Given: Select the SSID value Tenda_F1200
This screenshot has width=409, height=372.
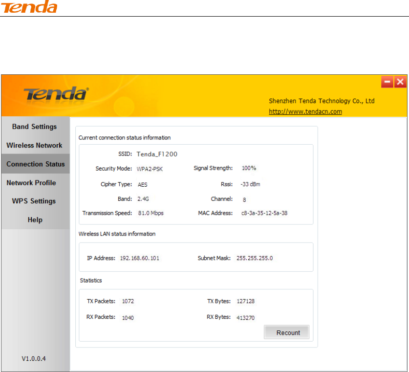Looking at the screenshot, I should pyautogui.click(x=157, y=154).
